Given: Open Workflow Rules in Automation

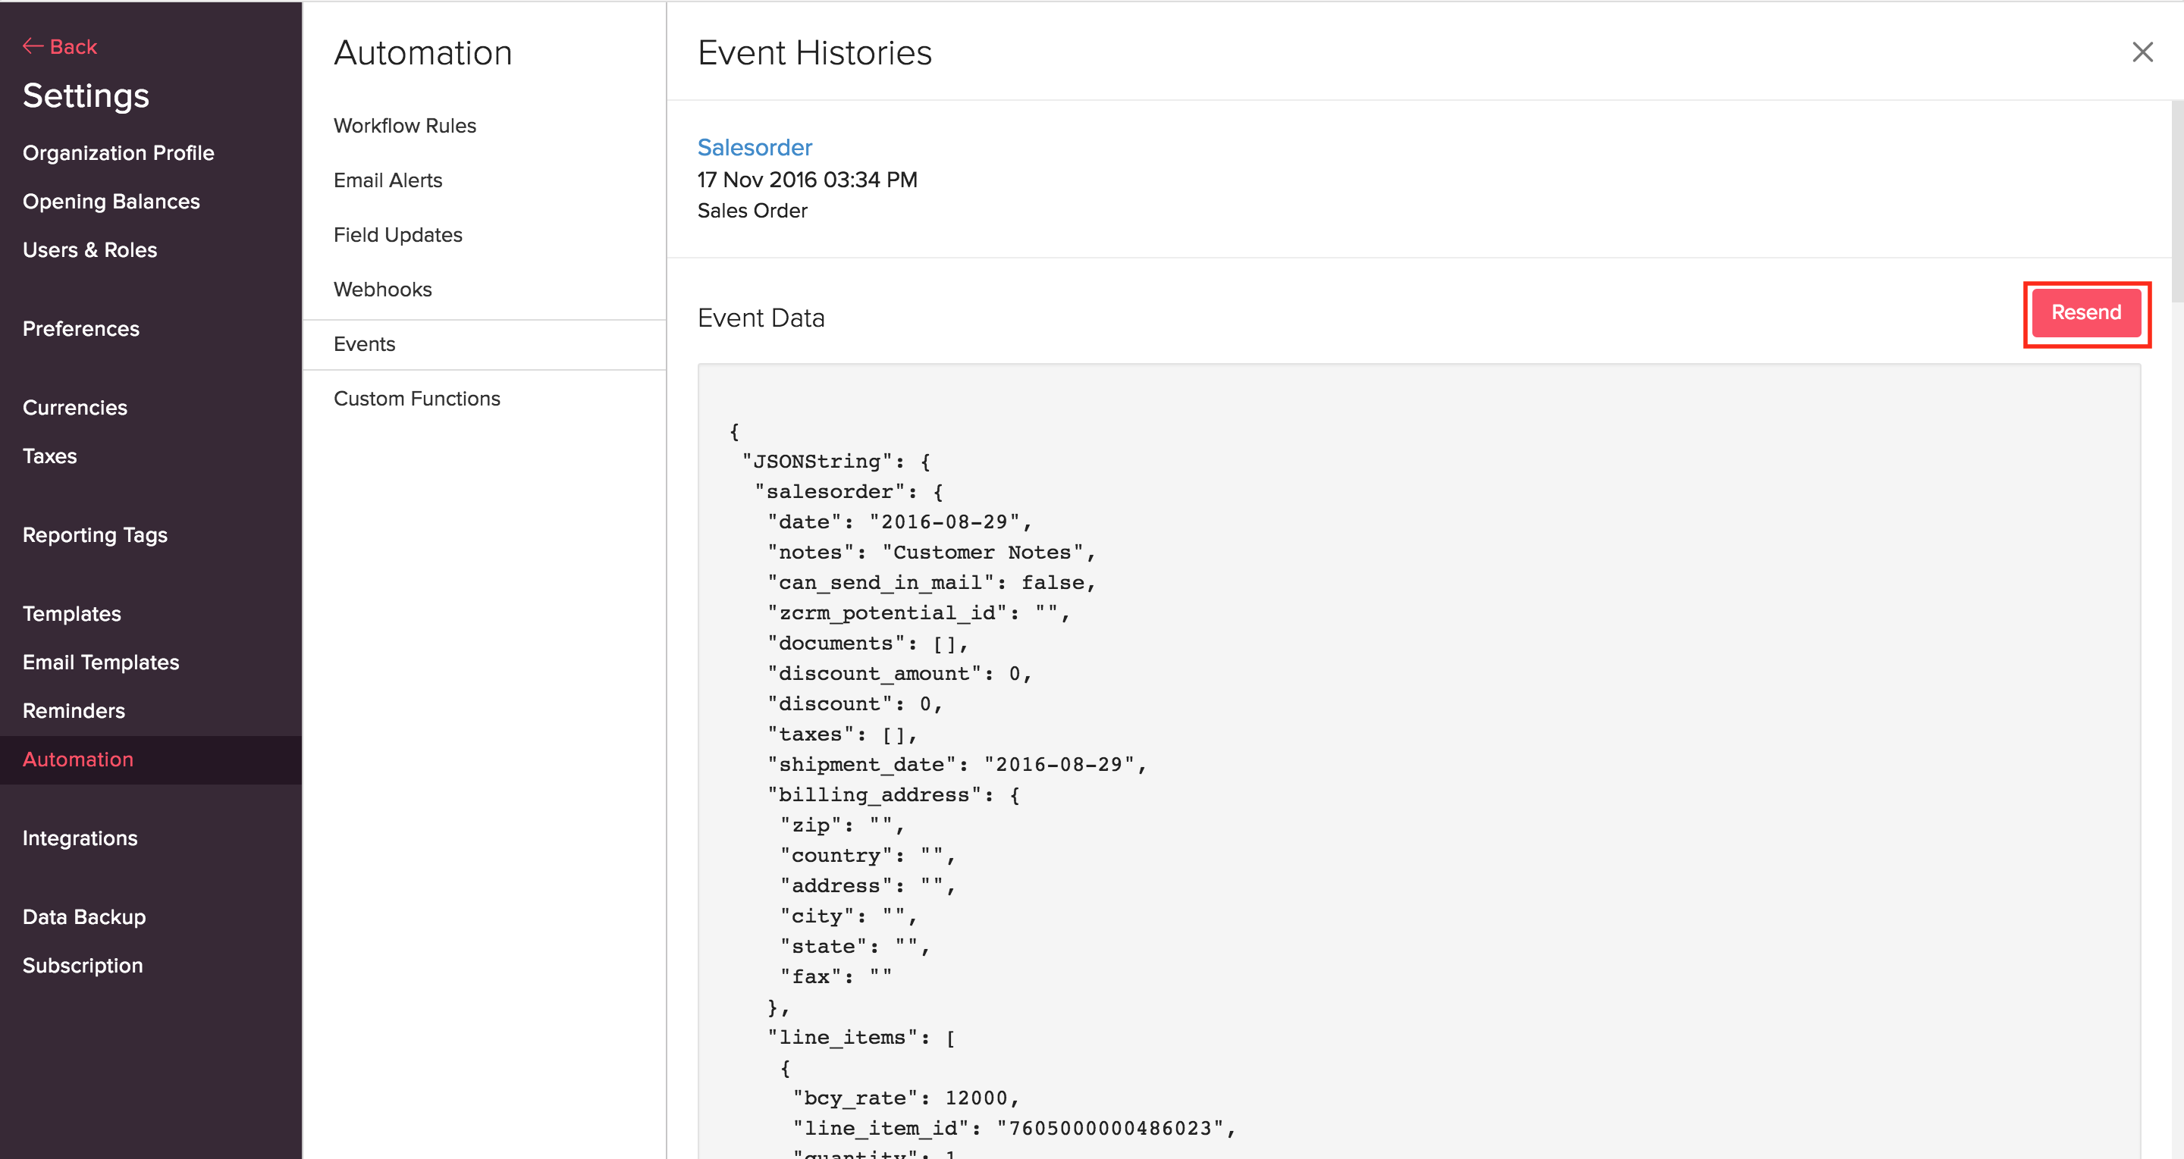Looking at the screenshot, I should 404,125.
